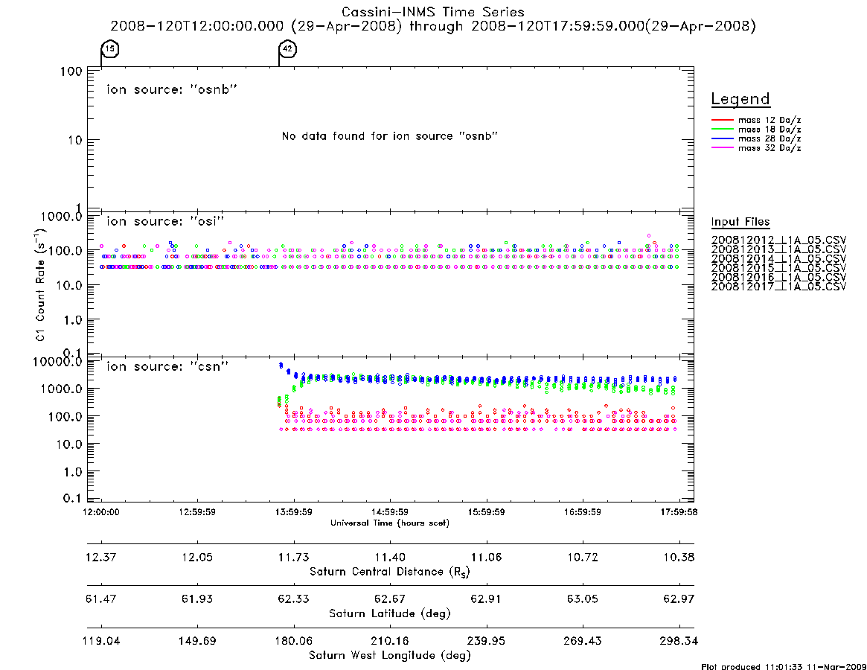Click the 10.38 central distance value
This screenshot has width=867, height=670.
(679, 557)
